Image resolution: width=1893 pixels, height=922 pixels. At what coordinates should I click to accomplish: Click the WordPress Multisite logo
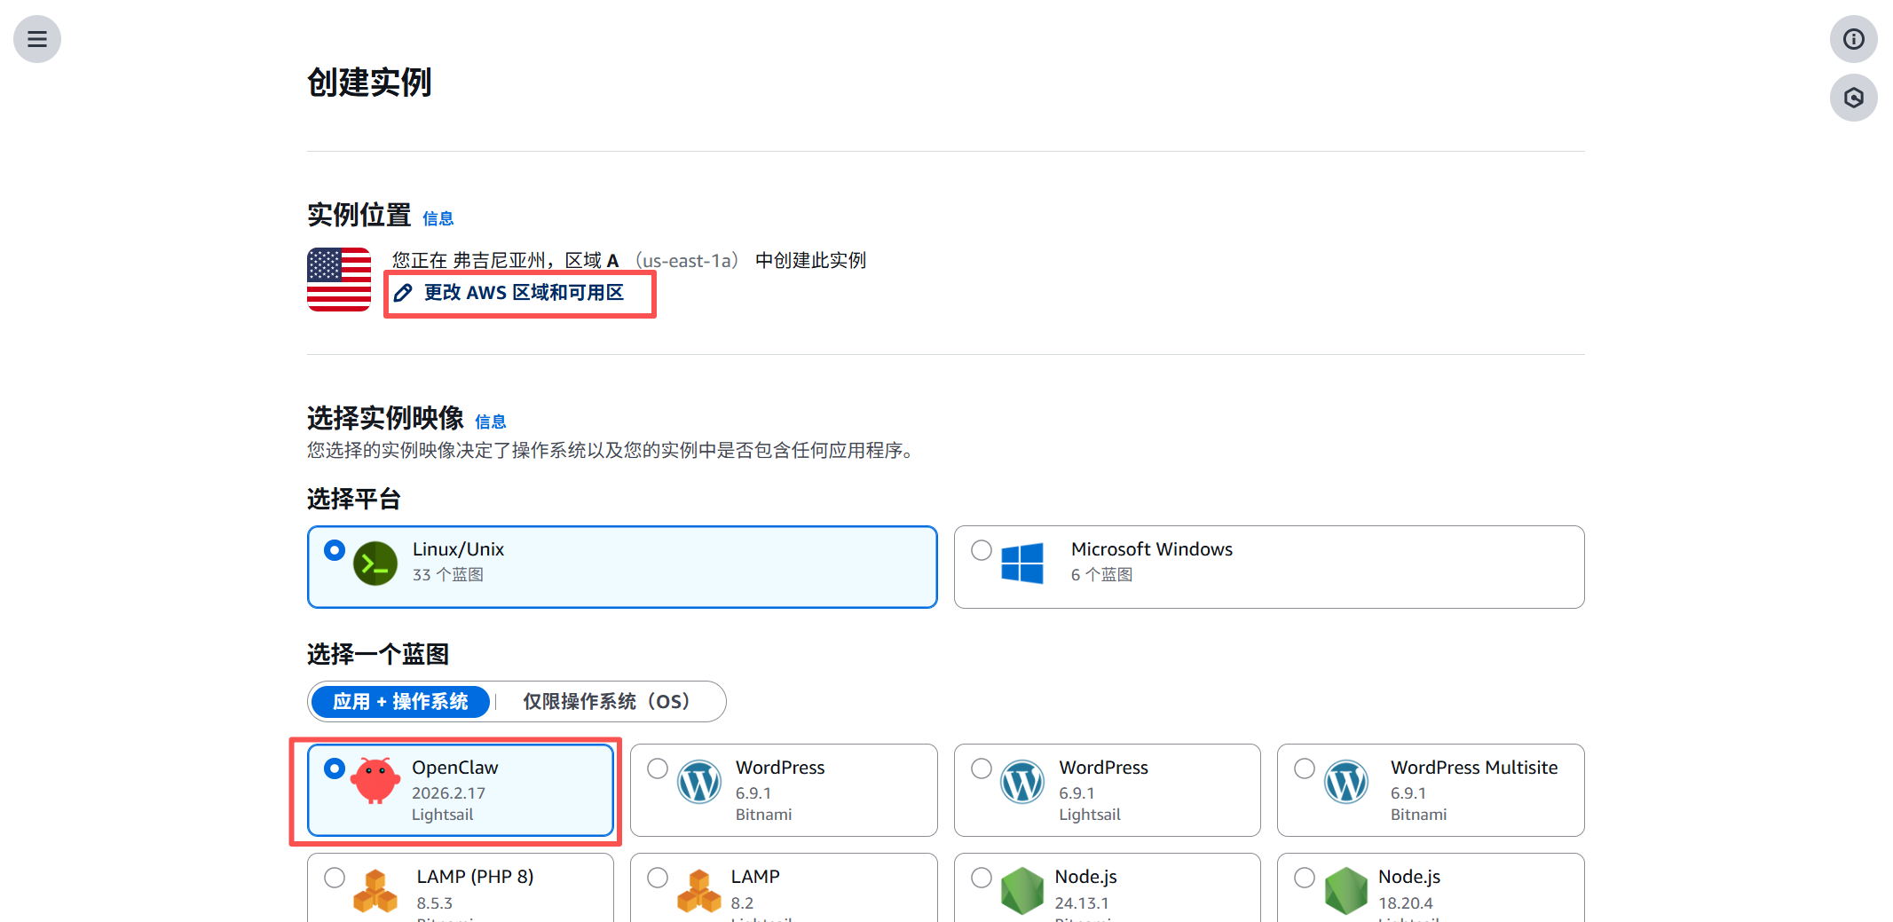(x=1346, y=782)
